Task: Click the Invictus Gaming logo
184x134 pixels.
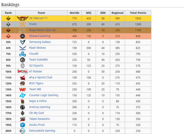Action: tap(22, 107)
